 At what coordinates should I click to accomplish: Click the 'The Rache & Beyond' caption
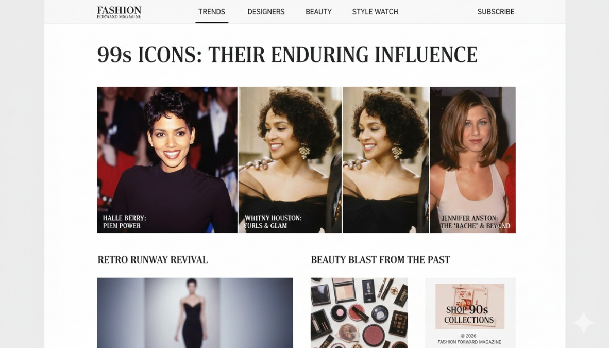tap(475, 226)
